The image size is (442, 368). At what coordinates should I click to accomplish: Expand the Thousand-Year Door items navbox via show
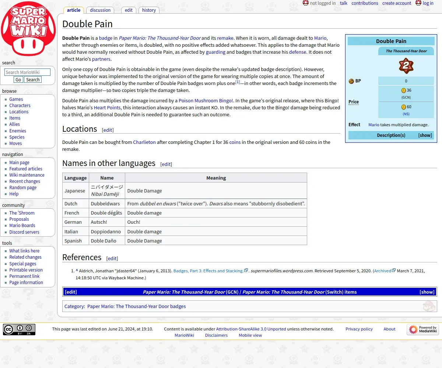(427, 292)
